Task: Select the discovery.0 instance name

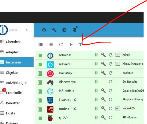Action: (67, 82)
